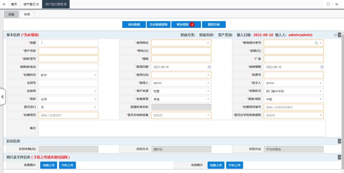Collapse the 图片及文件信息 section
Image resolution: width=344 pixels, height=173 pixels.
[x=340, y=157]
